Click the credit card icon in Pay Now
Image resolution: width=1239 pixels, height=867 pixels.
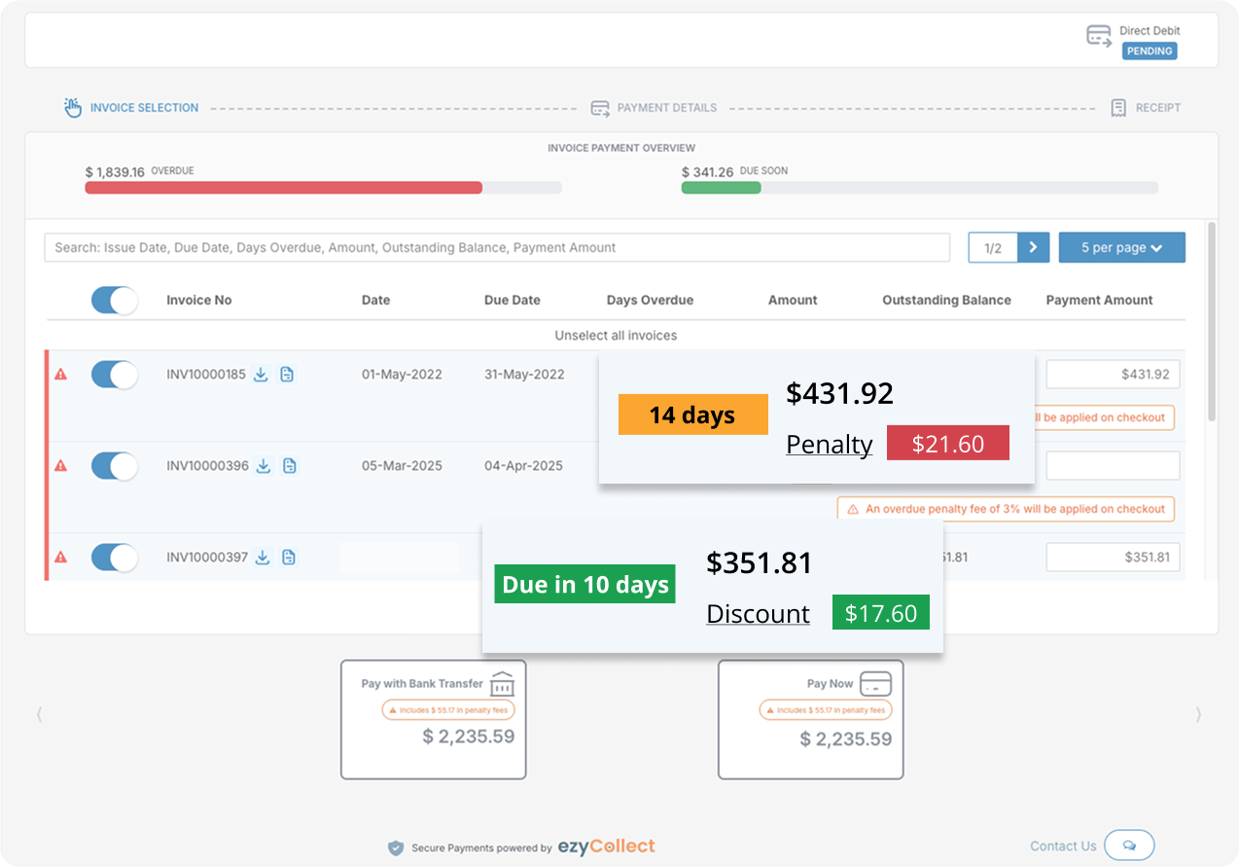pos(876,684)
